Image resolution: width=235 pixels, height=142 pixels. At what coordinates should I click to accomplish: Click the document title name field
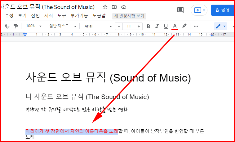(48, 7)
